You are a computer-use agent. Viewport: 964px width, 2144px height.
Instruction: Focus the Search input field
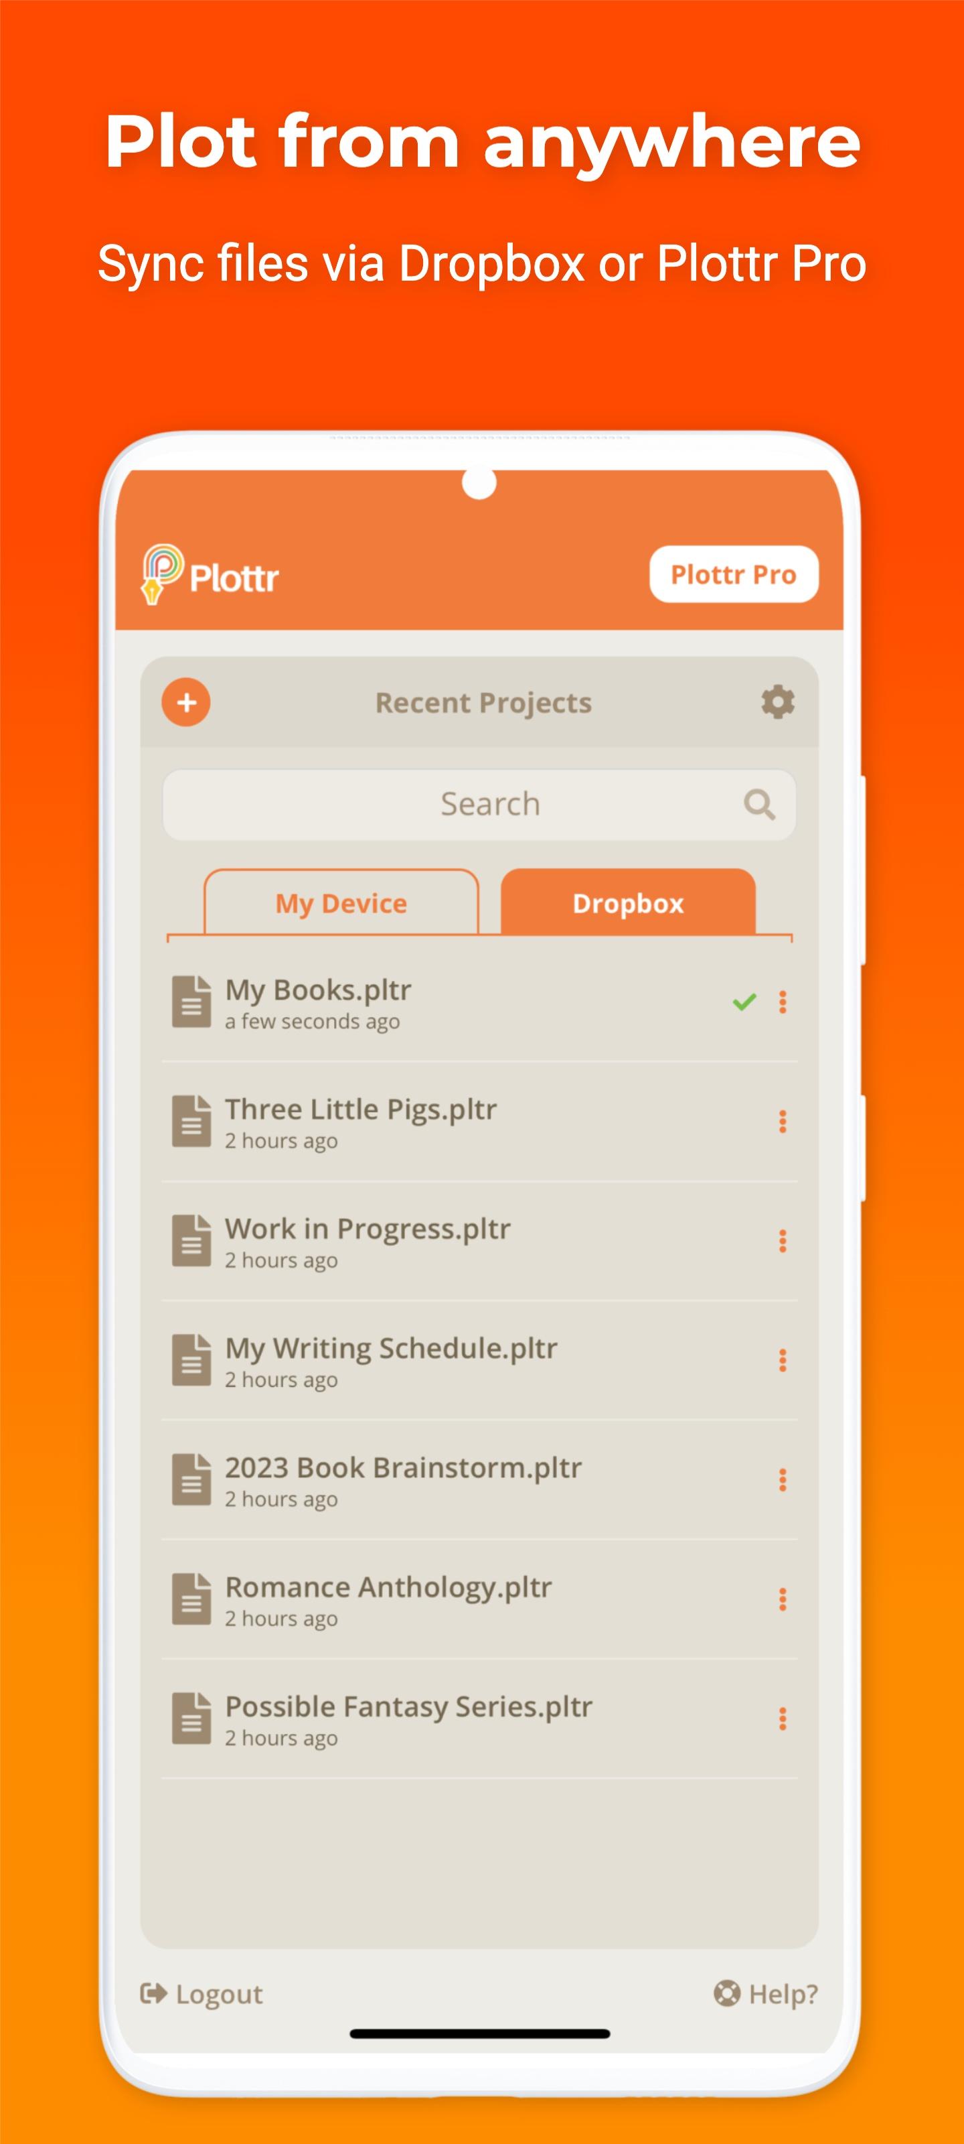[x=479, y=805]
